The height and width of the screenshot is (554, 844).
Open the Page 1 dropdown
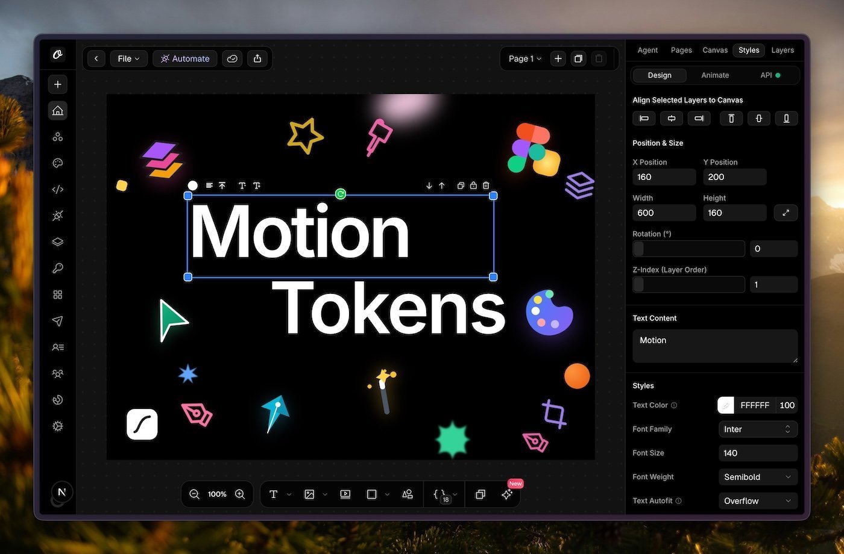tap(524, 58)
